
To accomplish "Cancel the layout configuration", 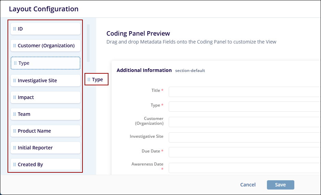I will coord(248,185).
